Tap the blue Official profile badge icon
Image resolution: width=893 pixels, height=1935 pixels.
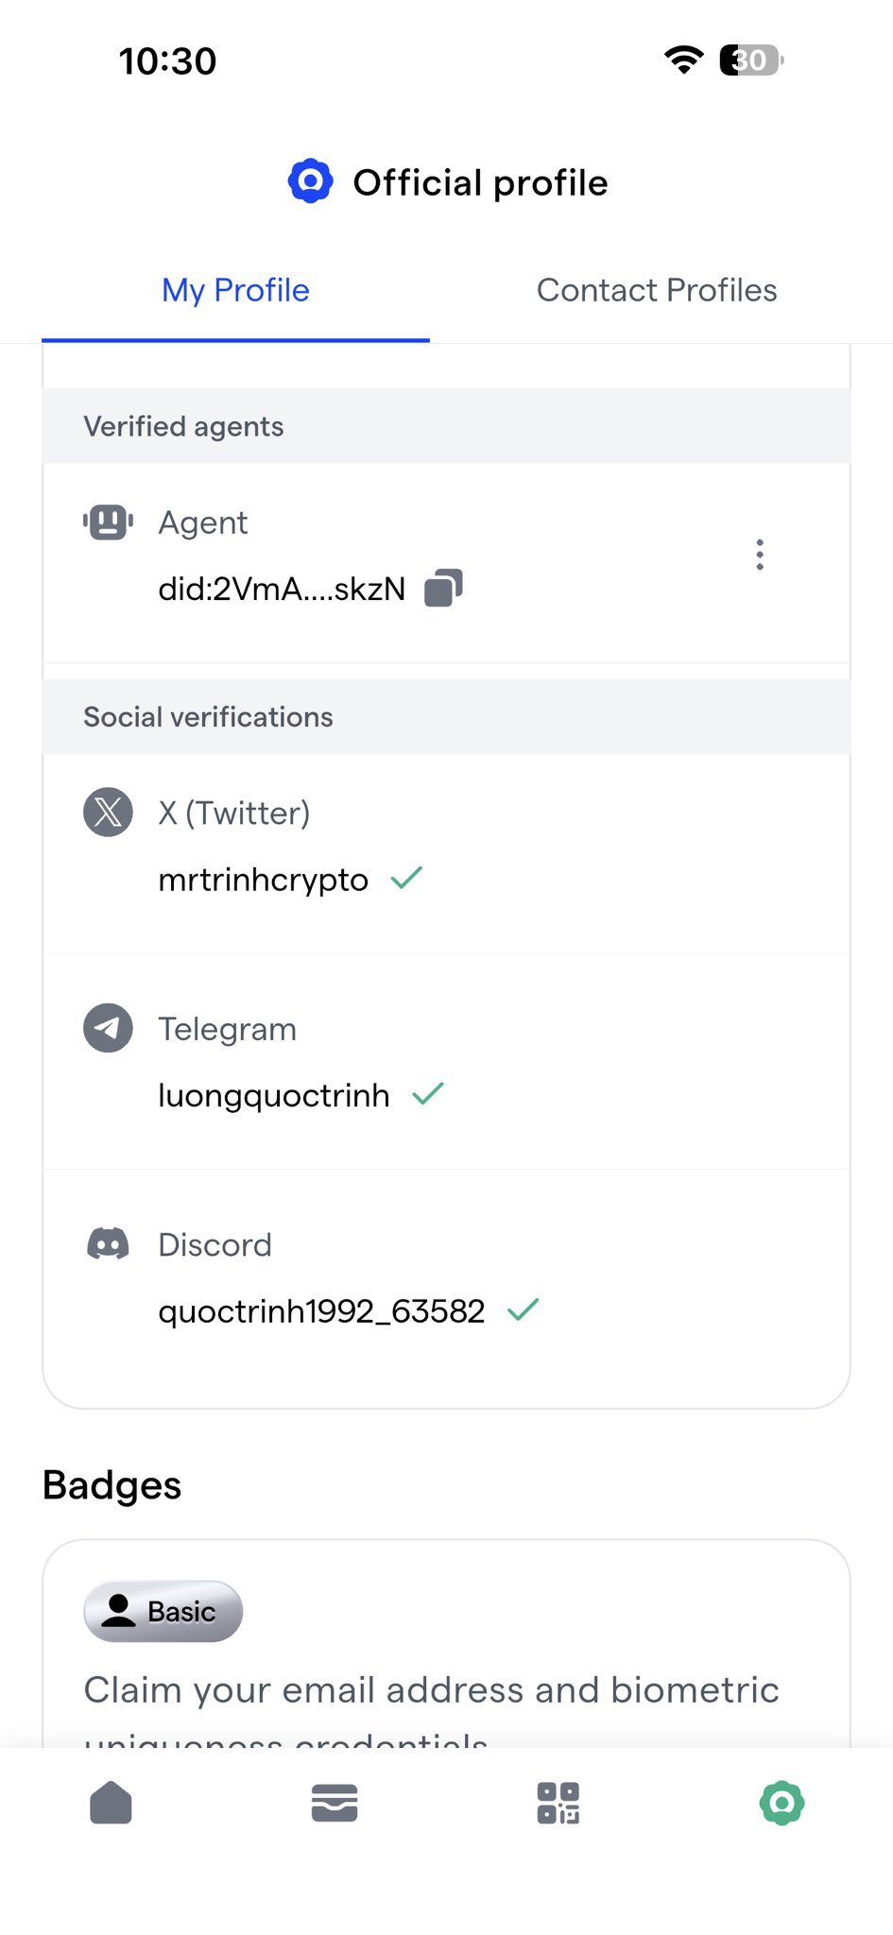pos(310,181)
